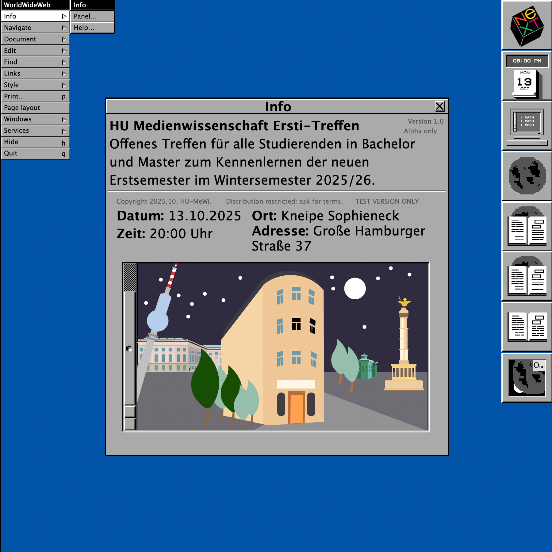Choose the Print... menu item

35,96
